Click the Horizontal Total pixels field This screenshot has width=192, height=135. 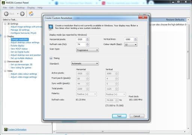[82, 89]
